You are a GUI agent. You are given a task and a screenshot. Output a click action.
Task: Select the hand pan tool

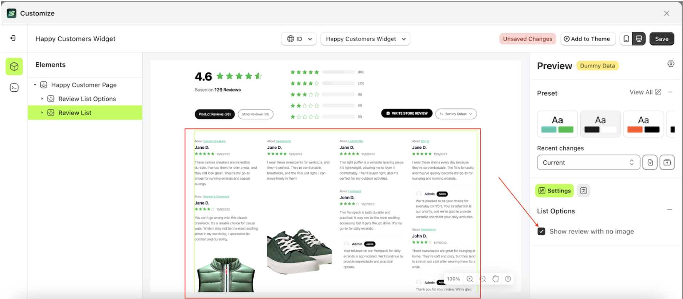coord(495,279)
